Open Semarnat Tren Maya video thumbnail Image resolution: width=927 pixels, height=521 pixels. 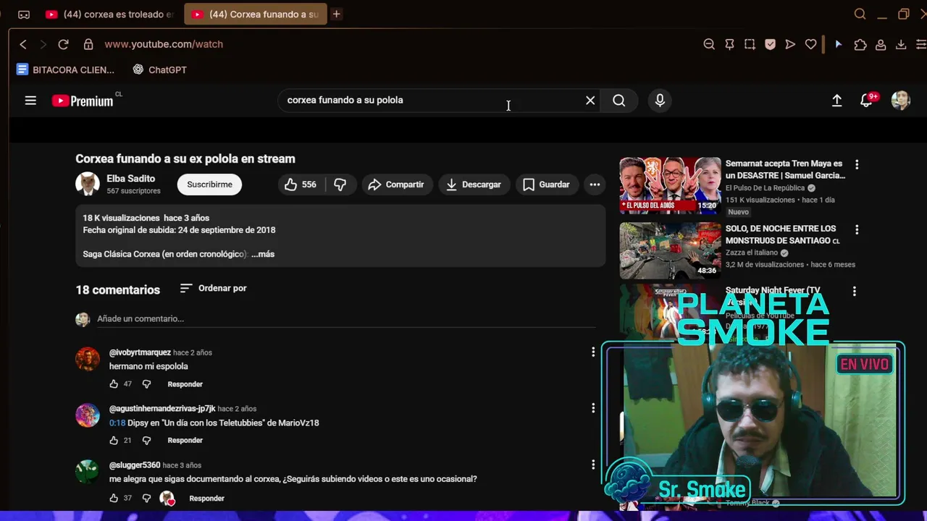click(x=670, y=185)
